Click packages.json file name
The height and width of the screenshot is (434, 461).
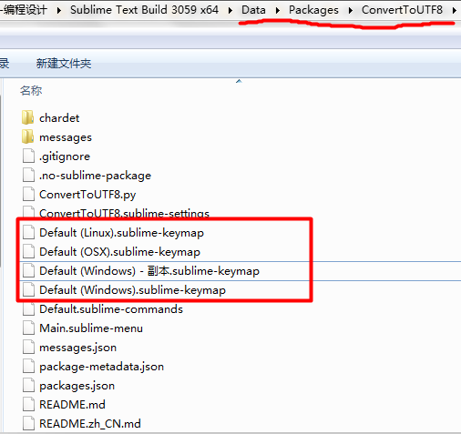pyautogui.click(x=77, y=386)
